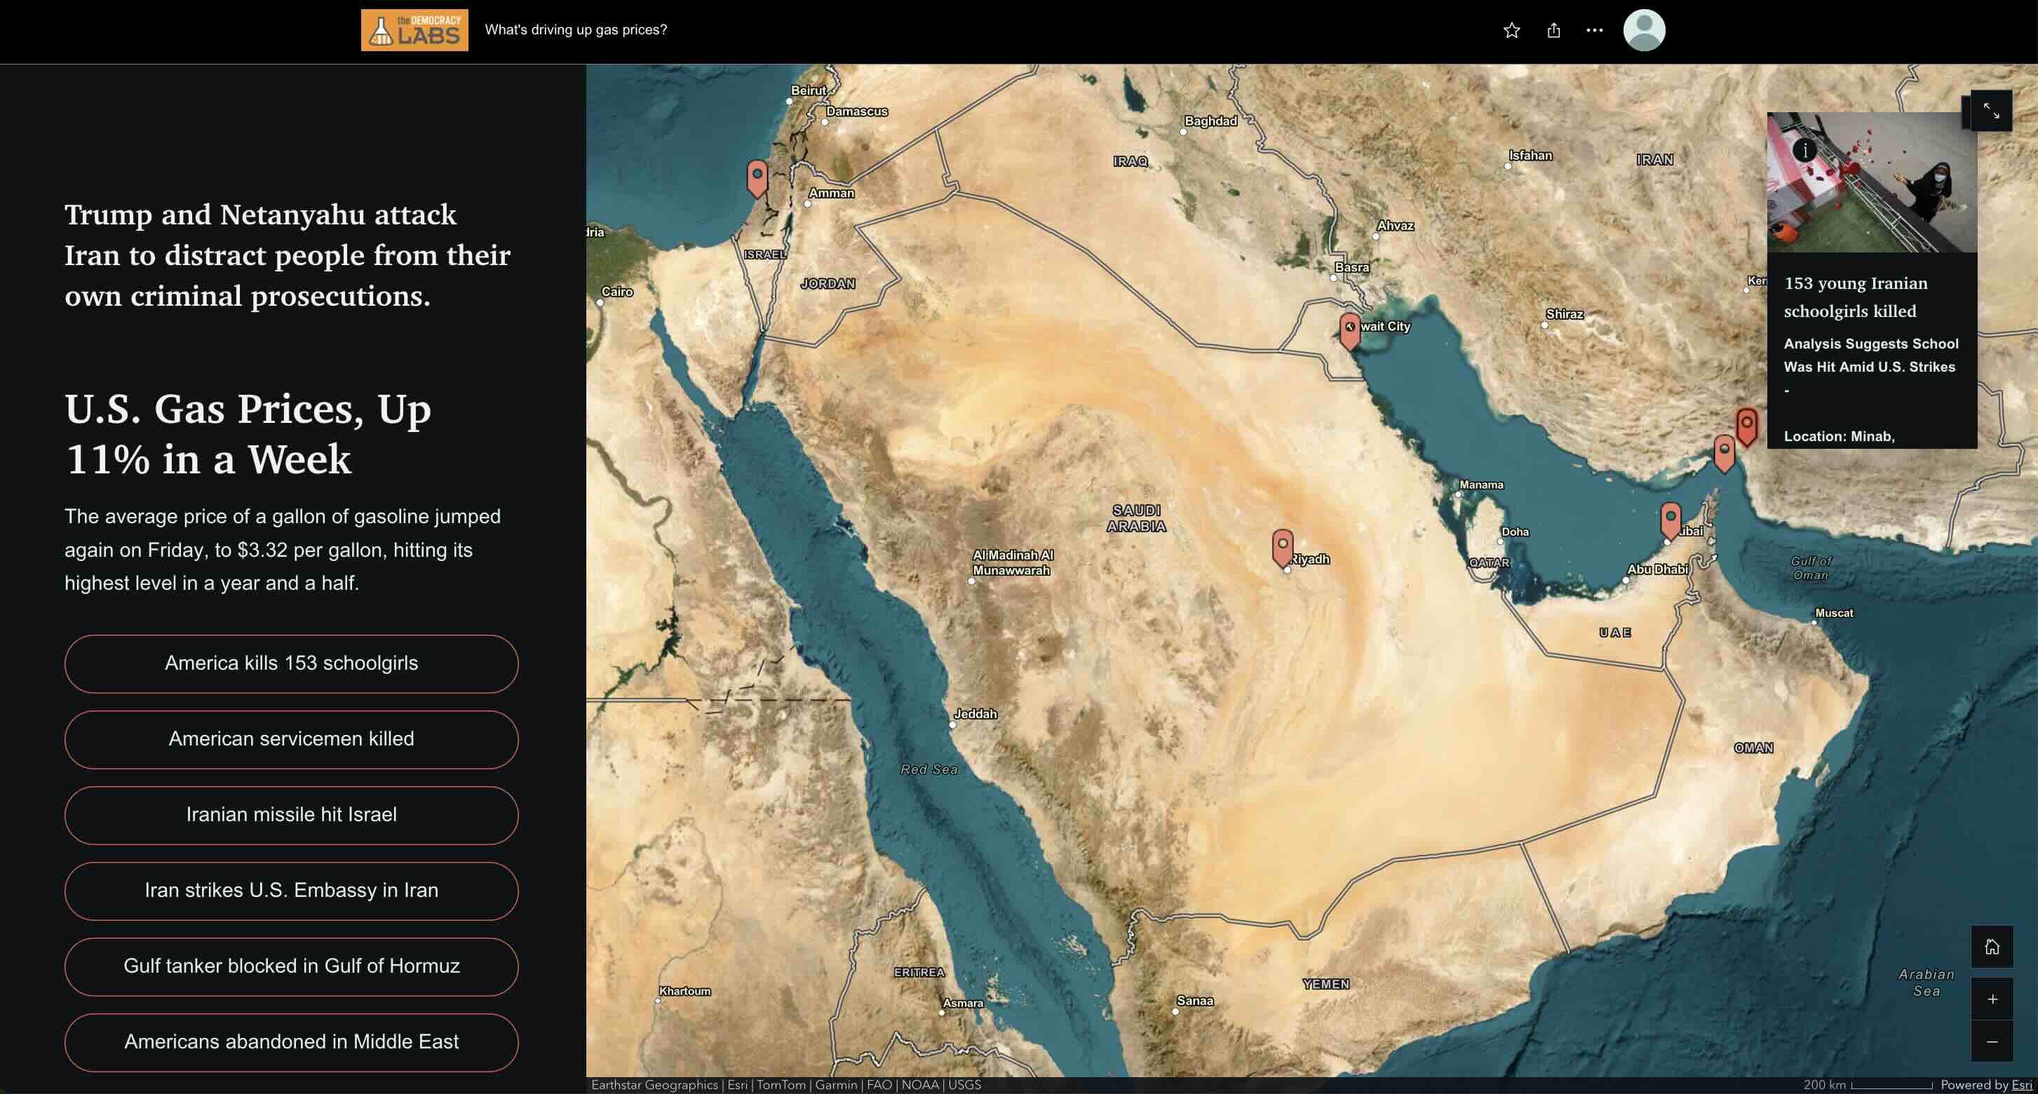Zoom in with the plus button
The image size is (2038, 1094).
[x=1991, y=999]
